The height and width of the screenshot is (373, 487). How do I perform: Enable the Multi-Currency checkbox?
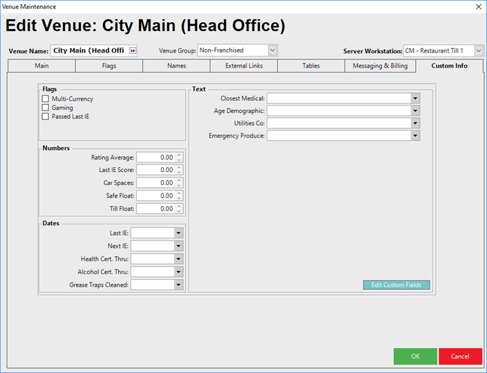click(x=46, y=99)
